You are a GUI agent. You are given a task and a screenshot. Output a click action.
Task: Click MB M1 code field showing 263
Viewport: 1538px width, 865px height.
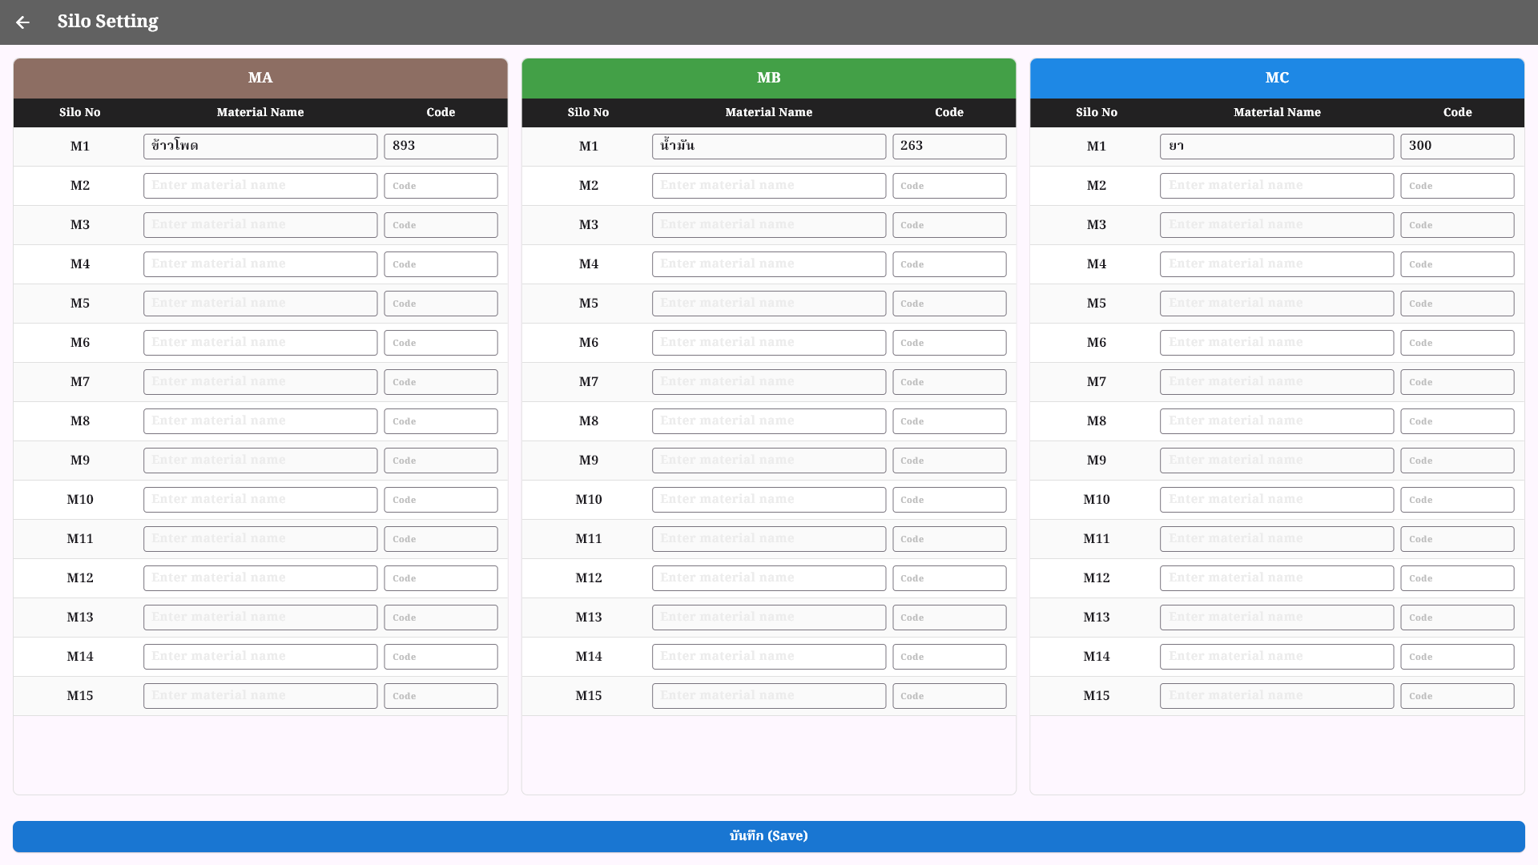949,146
